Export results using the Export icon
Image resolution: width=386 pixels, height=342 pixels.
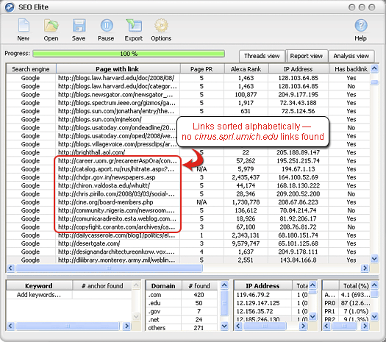tap(134, 25)
